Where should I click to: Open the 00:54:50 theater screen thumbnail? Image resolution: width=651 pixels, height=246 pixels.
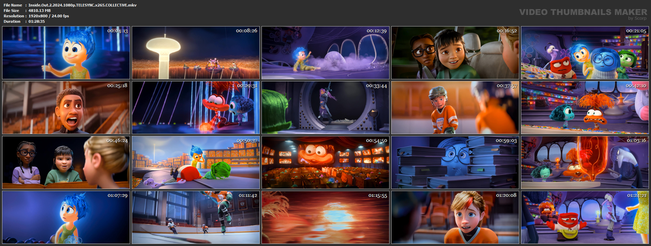pyautogui.click(x=325, y=162)
